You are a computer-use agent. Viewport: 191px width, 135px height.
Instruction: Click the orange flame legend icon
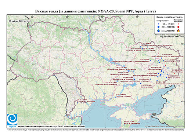point(179,30)
